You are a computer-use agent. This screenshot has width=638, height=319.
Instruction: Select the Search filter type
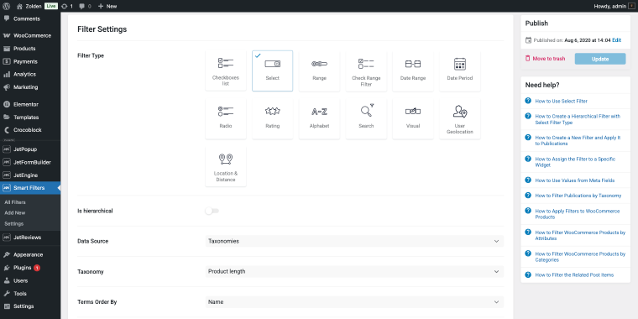pyautogui.click(x=366, y=118)
